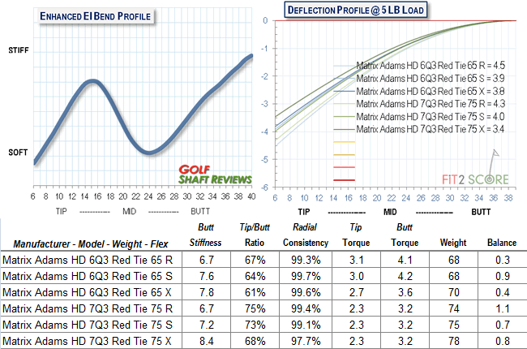527x349 pixels.
Task: Click the Radial Consistency column header
Action: tap(306, 235)
